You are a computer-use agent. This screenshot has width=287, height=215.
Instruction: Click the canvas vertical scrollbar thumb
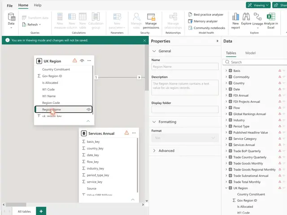[x=147, y=68]
